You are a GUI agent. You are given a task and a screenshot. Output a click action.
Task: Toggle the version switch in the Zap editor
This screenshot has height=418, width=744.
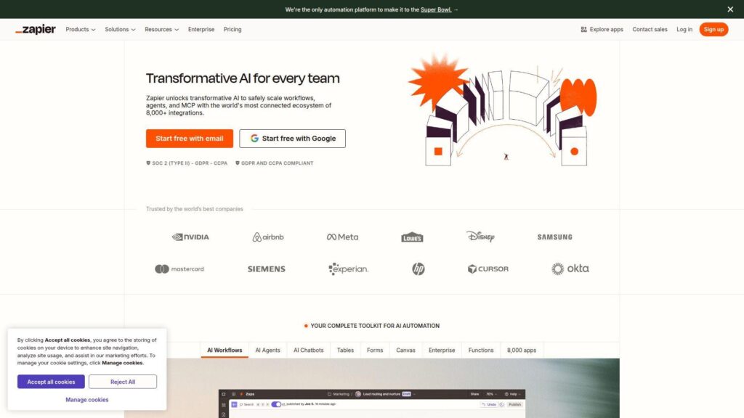click(277, 403)
